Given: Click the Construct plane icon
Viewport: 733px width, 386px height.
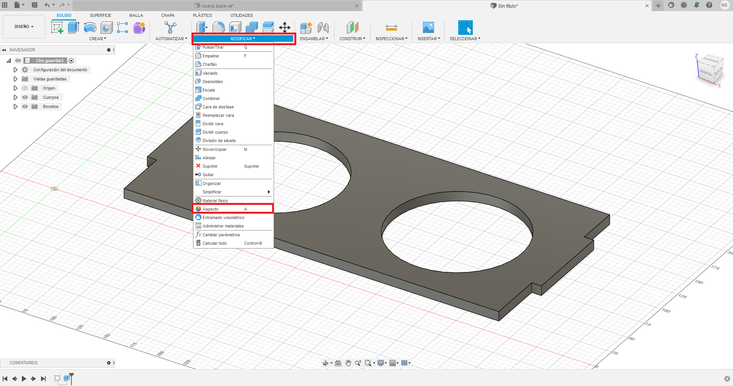Looking at the screenshot, I should click(352, 28).
